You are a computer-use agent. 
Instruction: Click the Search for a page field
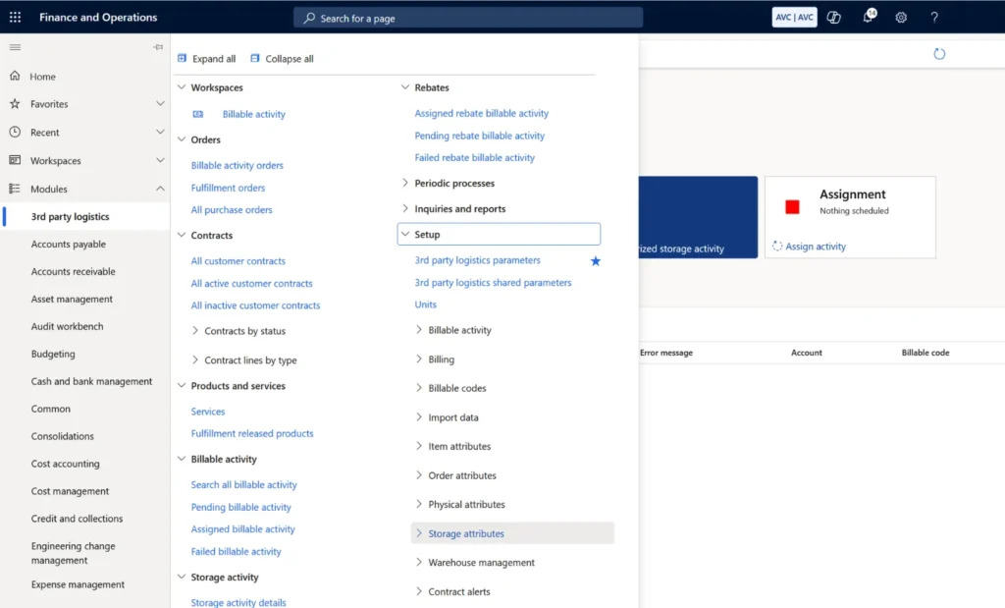tap(468, 17)
